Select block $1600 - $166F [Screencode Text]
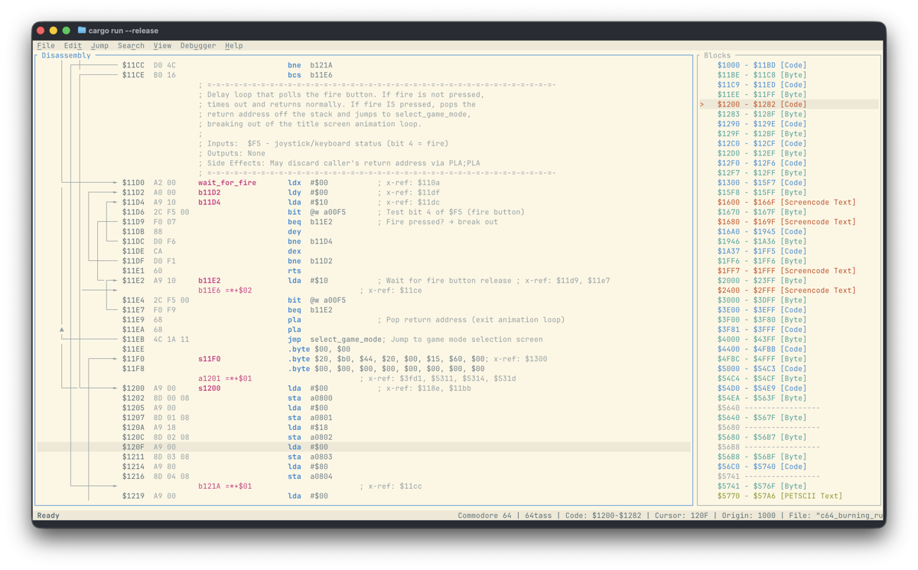 pyautogui.click(x=786, y=202)
